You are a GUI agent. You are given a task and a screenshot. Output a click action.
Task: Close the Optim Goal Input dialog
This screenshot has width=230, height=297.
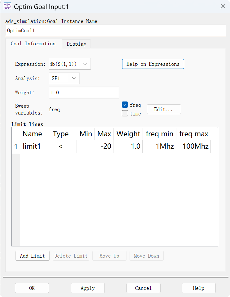pos(223,7)
